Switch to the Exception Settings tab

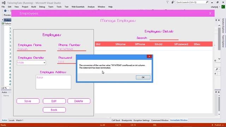(x=142, y=120)
